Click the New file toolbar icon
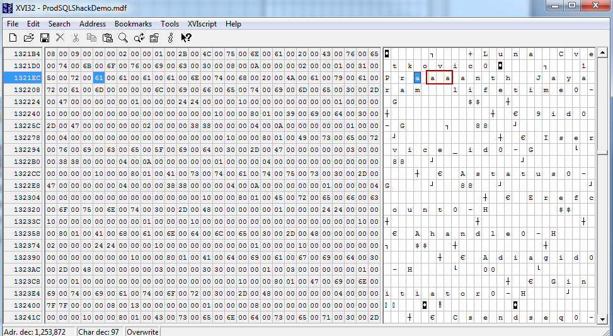 [13, 38]
